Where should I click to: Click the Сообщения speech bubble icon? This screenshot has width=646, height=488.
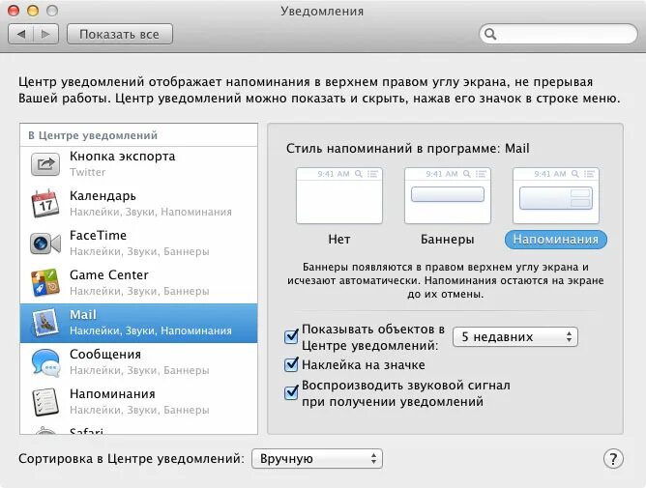coord(45,362)
